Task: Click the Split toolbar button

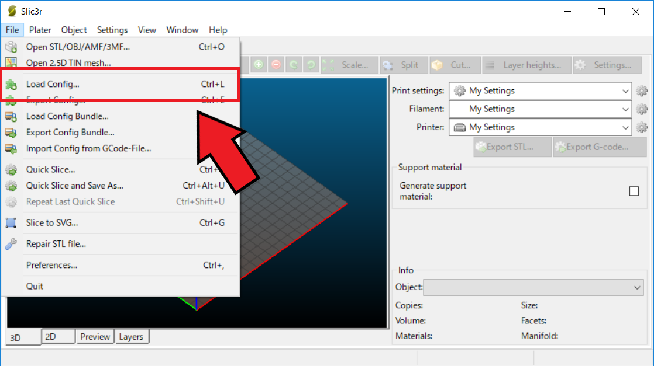Action: [404, 65]
